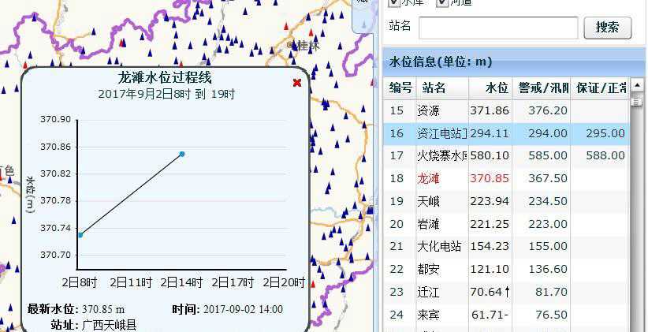The height and width of the screenshot is (332, 648).
Task: Click the red station marker near 桂林
Action: 311,32
